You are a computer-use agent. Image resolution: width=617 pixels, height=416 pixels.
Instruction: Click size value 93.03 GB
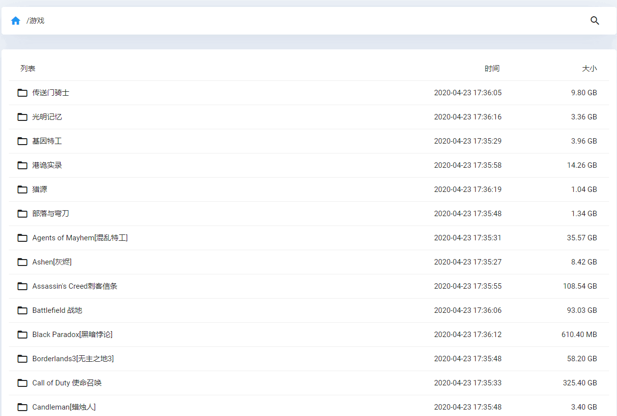pos(582,310)
